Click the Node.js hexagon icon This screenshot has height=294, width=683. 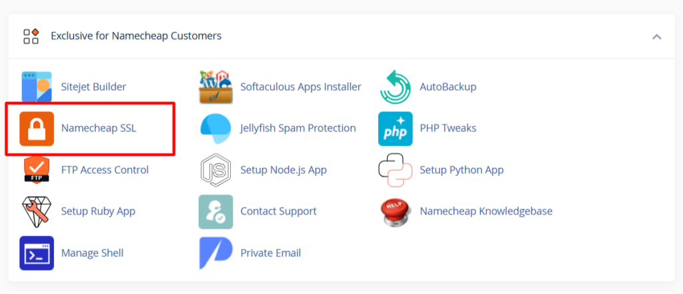click(x=215, y=170)
